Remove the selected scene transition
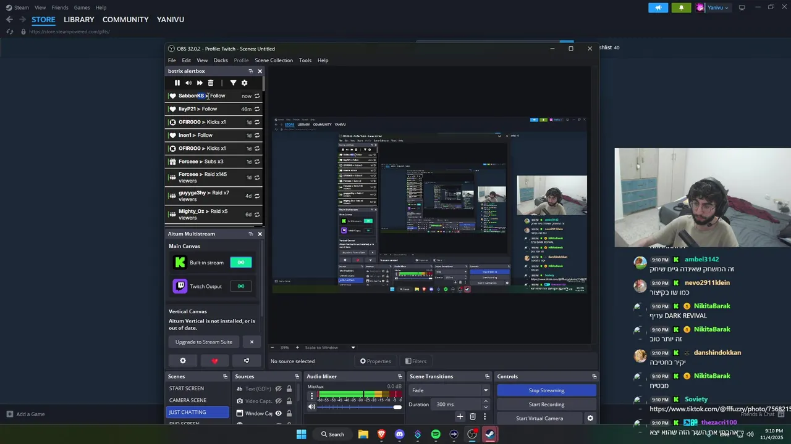Viewport: 791px width, 444px height. pyautogui.click(x=473, y=417)
